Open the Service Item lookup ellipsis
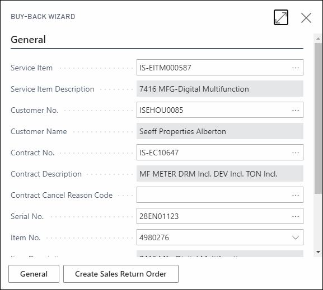The image size is (323, 290). [296, 68]
